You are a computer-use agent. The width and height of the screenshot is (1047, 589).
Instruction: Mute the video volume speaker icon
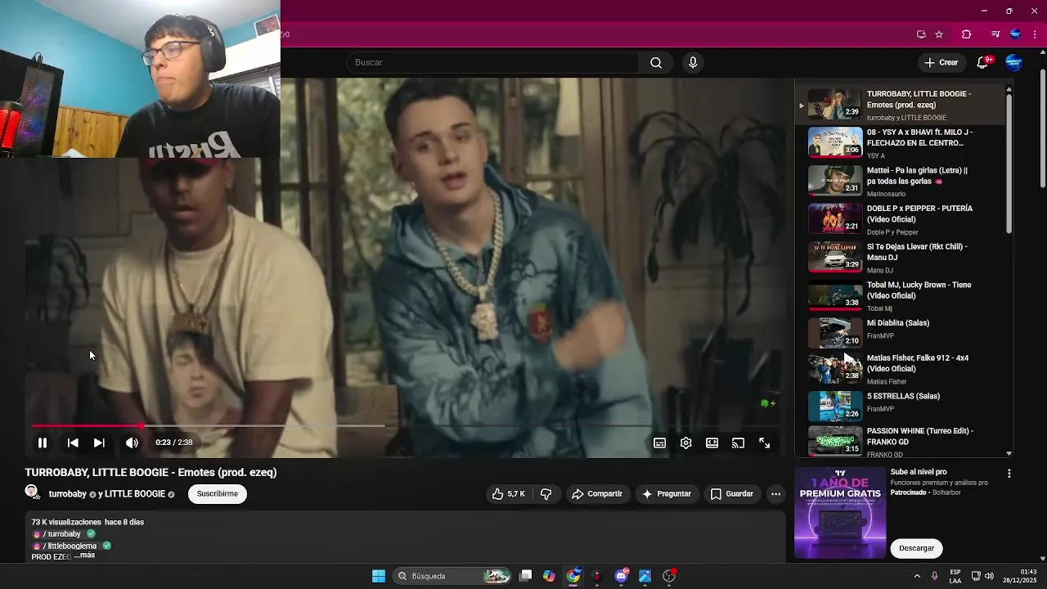(x=132, y=443)
